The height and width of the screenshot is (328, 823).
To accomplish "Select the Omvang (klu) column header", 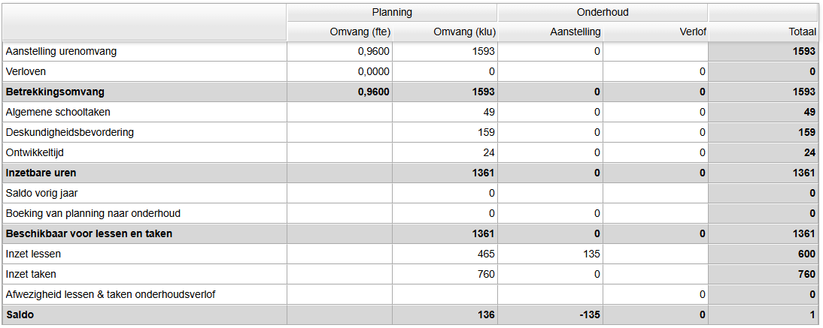I will pos(464,32).
